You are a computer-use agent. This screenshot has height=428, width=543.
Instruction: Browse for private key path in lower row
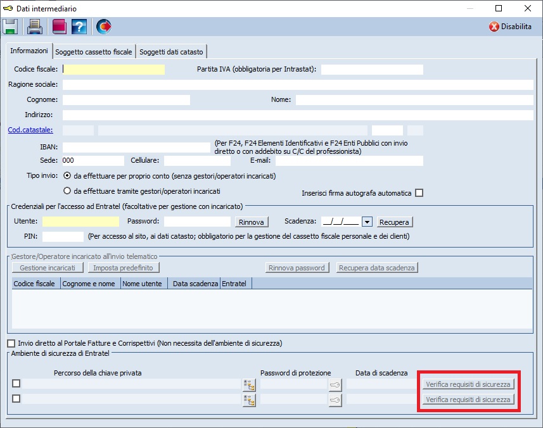pos(249,400)
